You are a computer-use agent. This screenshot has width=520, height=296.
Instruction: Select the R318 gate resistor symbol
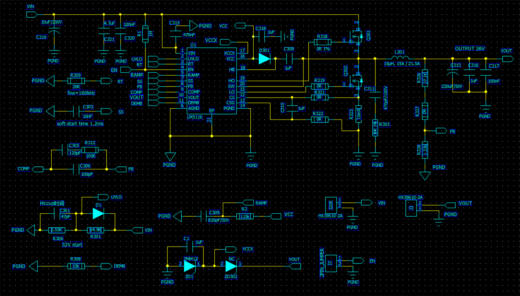click(x=322, y=42)
